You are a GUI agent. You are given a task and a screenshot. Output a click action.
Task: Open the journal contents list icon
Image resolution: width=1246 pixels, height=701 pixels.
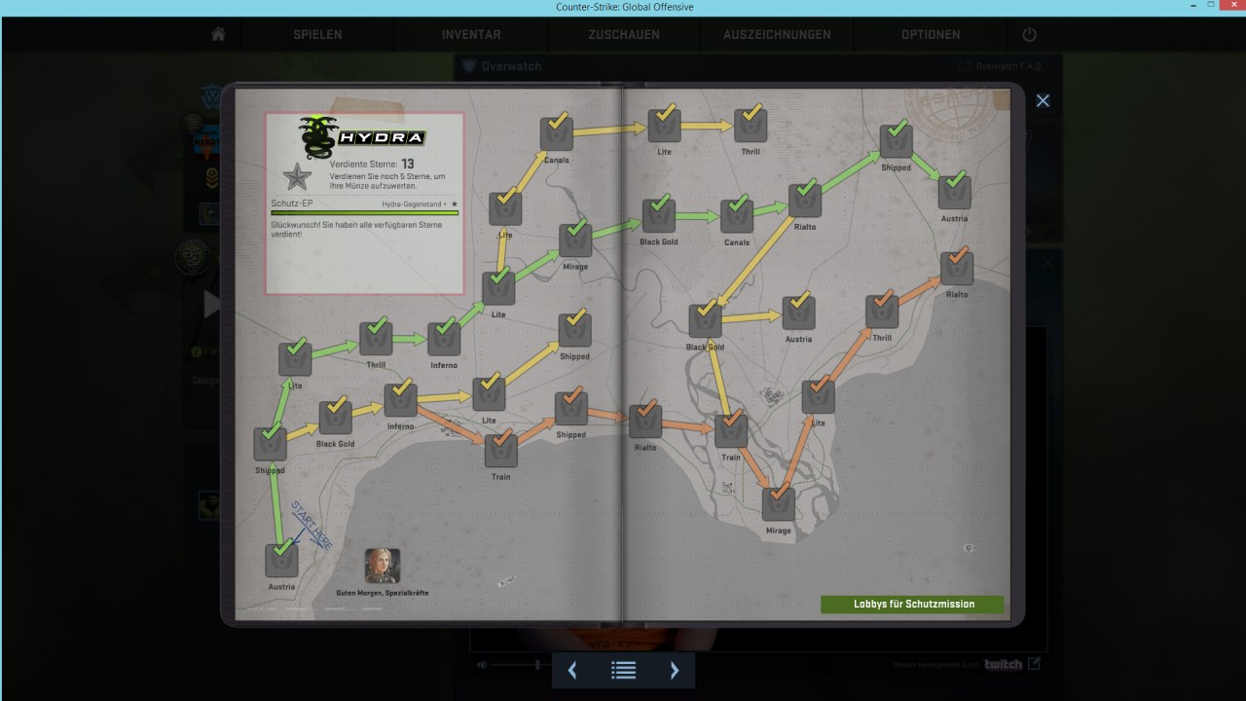[623, 670]
